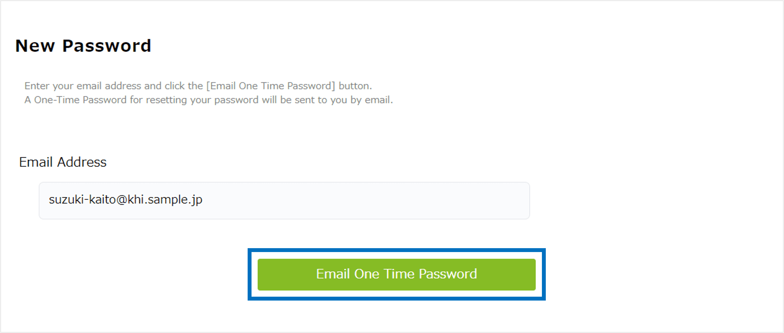The image size is (784, 333).
Task: Click the word "Address" in the field label
Action: click(82, 162)
